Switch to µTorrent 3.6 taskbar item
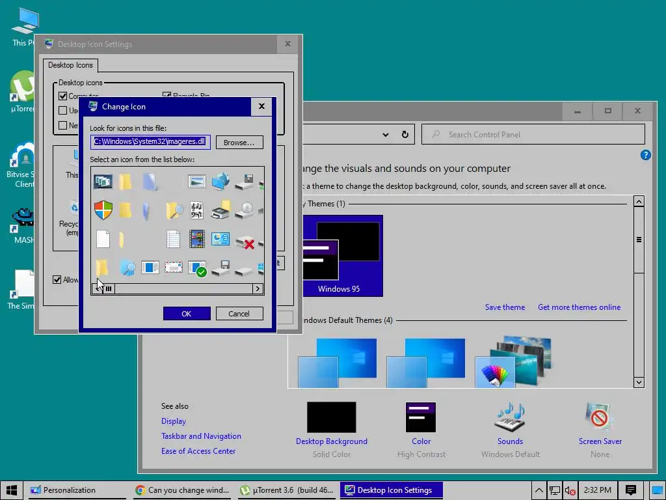The image size is (666, 500). click(287, 490)
